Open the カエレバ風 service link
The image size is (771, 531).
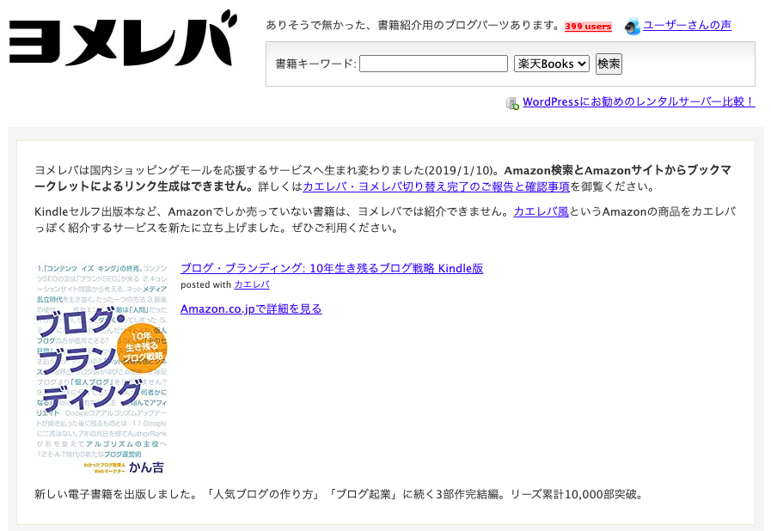click(541, 212)
